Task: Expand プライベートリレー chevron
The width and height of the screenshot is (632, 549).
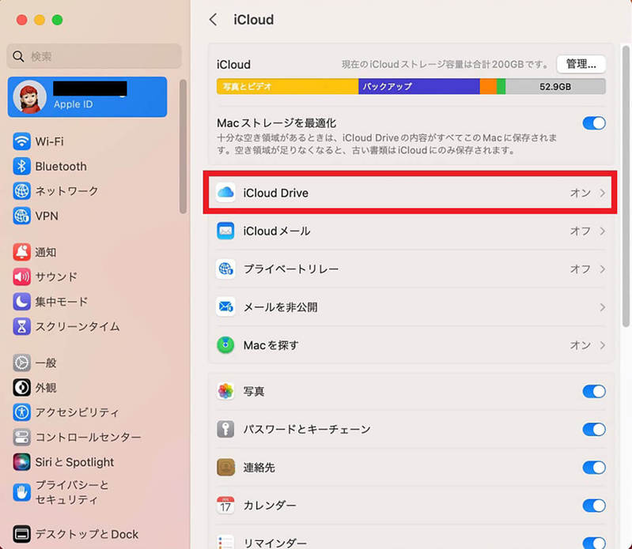Action: click(602, 269)
